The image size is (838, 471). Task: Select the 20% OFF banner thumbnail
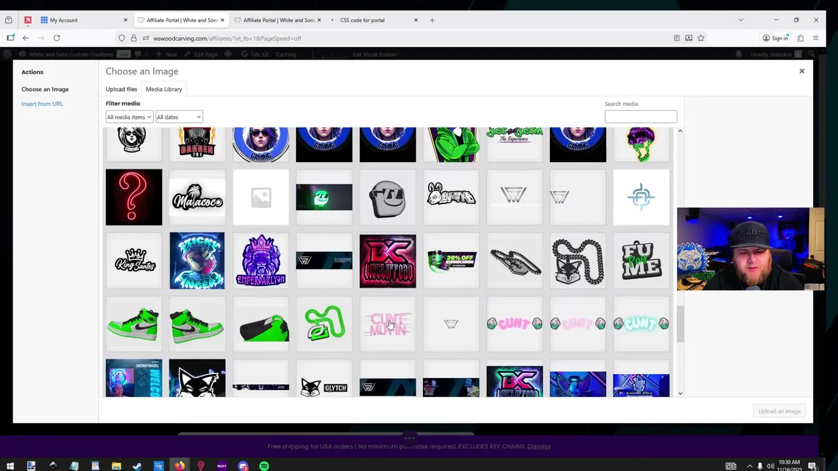coord(451,261)
